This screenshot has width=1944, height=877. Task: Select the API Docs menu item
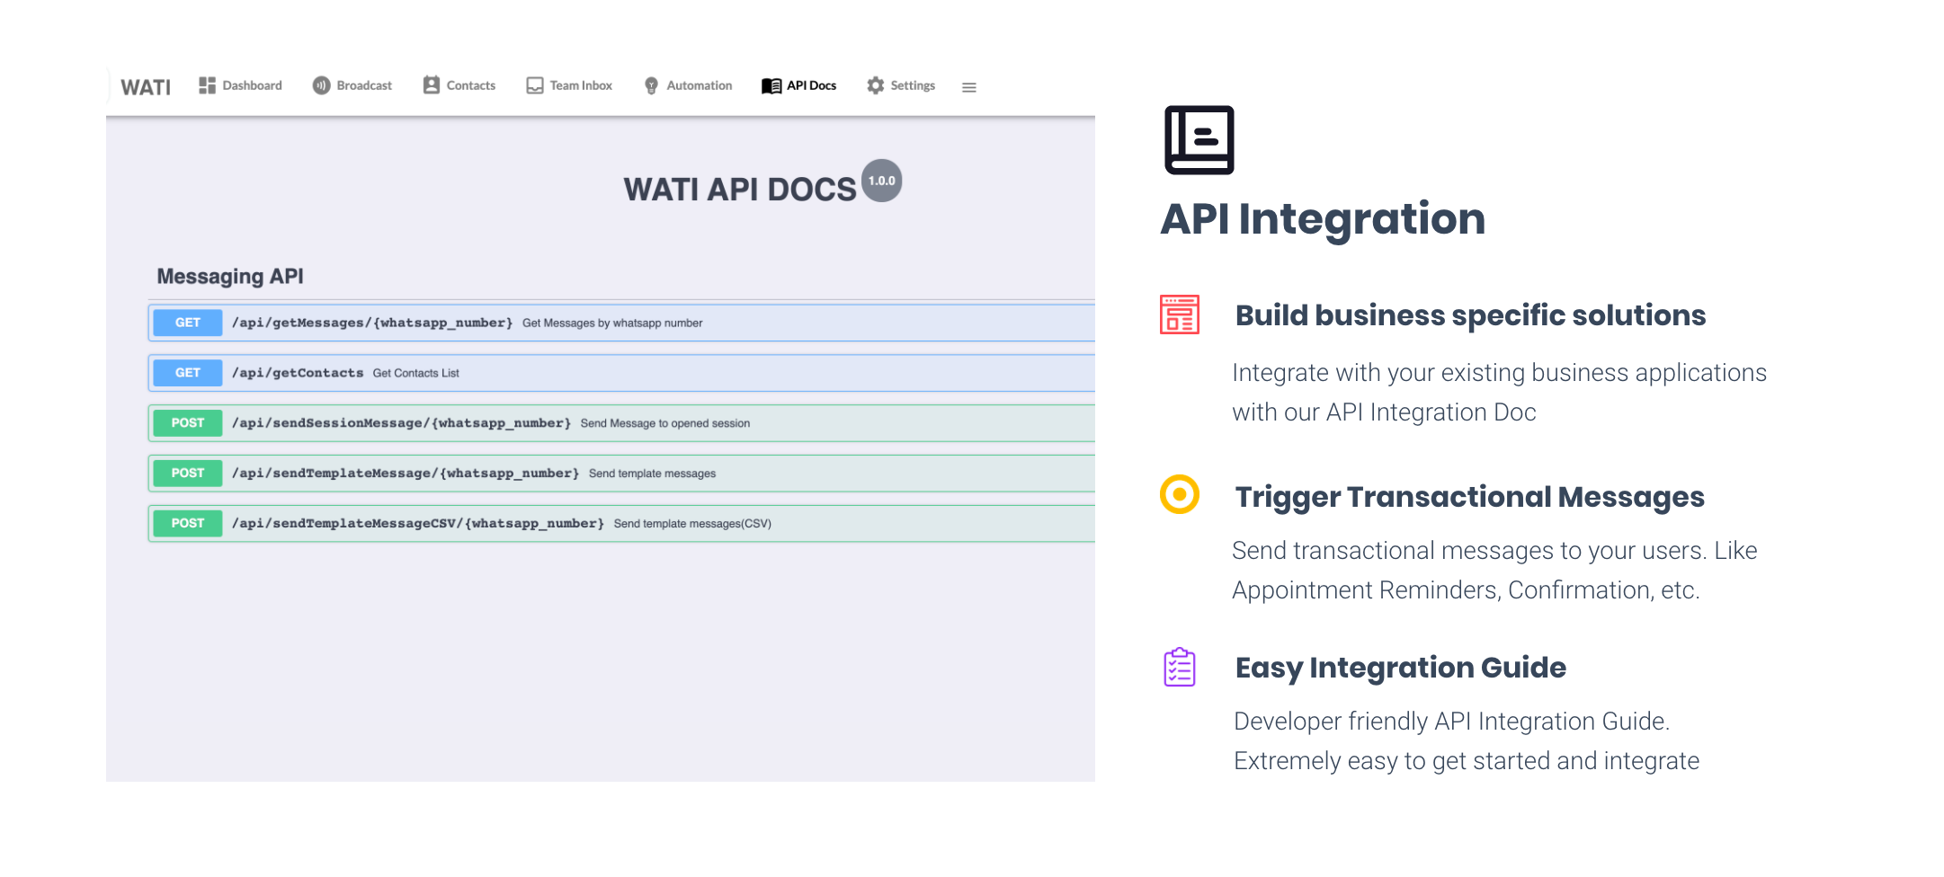pos(799,85)
